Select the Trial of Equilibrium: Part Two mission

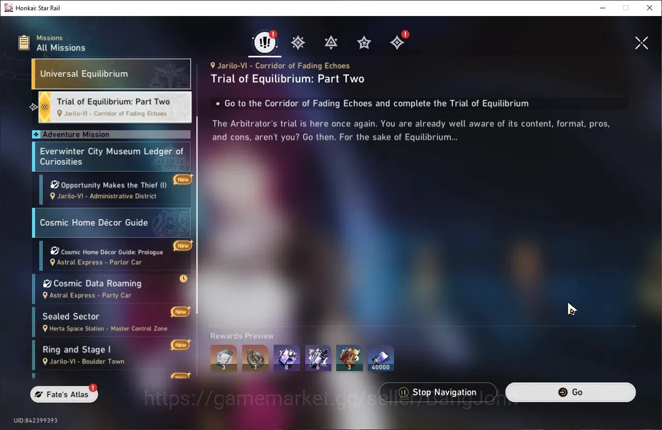click(x=115, y=107)
